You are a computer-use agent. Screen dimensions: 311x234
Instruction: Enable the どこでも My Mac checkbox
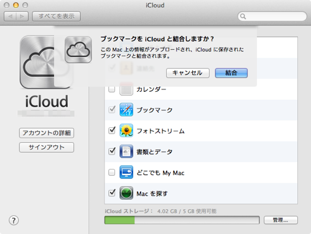point(112,172)
